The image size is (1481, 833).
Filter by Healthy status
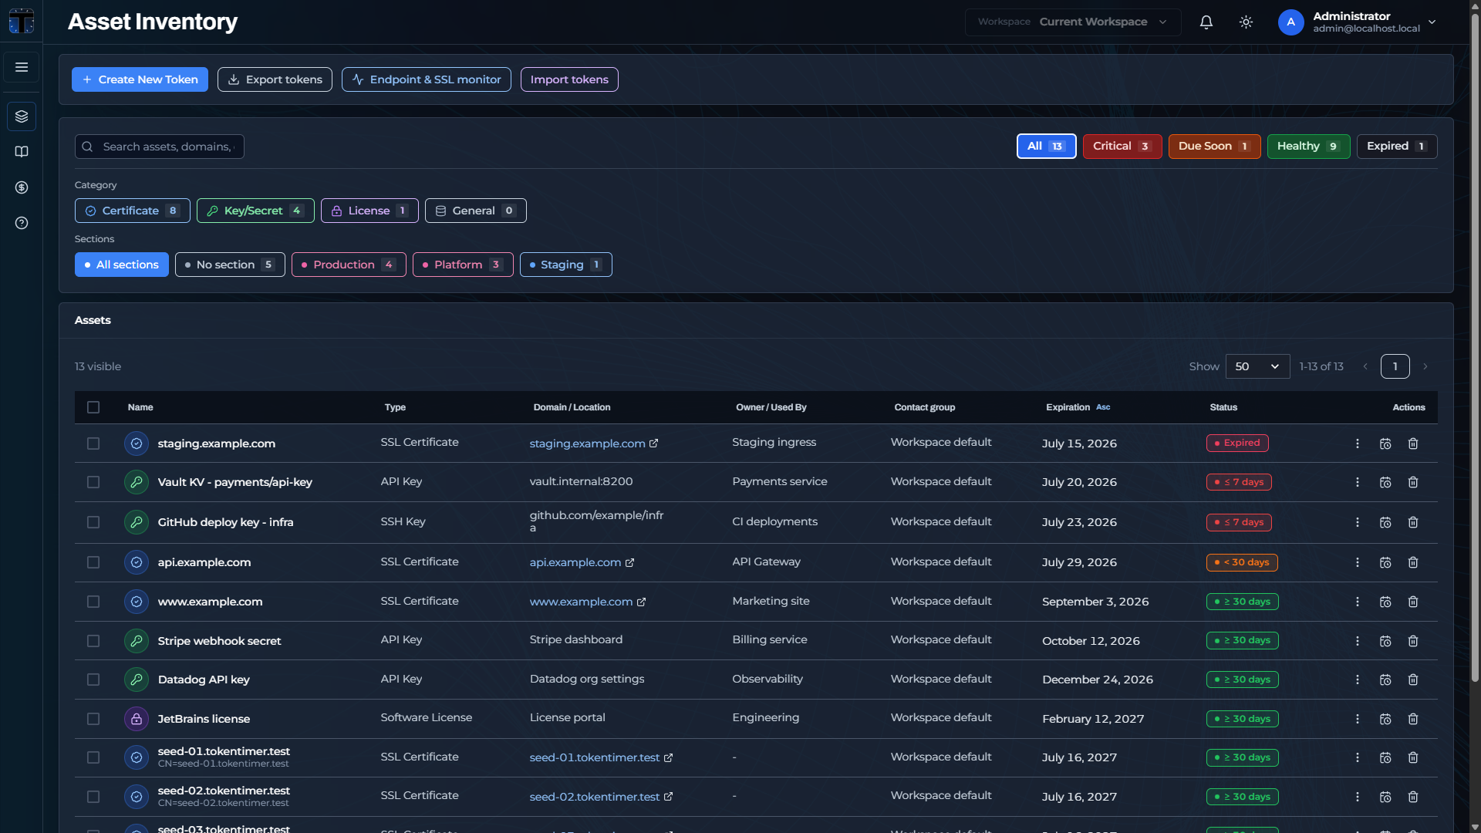[1308, 147]
